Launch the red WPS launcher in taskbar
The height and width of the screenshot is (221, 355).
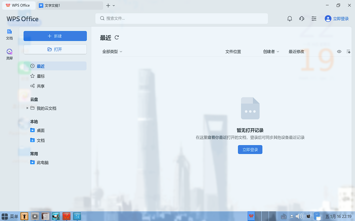tap(67, 216)
